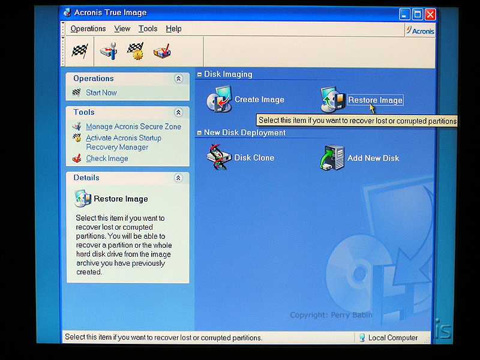Choose the Add New Disk label

coord(373,158)
